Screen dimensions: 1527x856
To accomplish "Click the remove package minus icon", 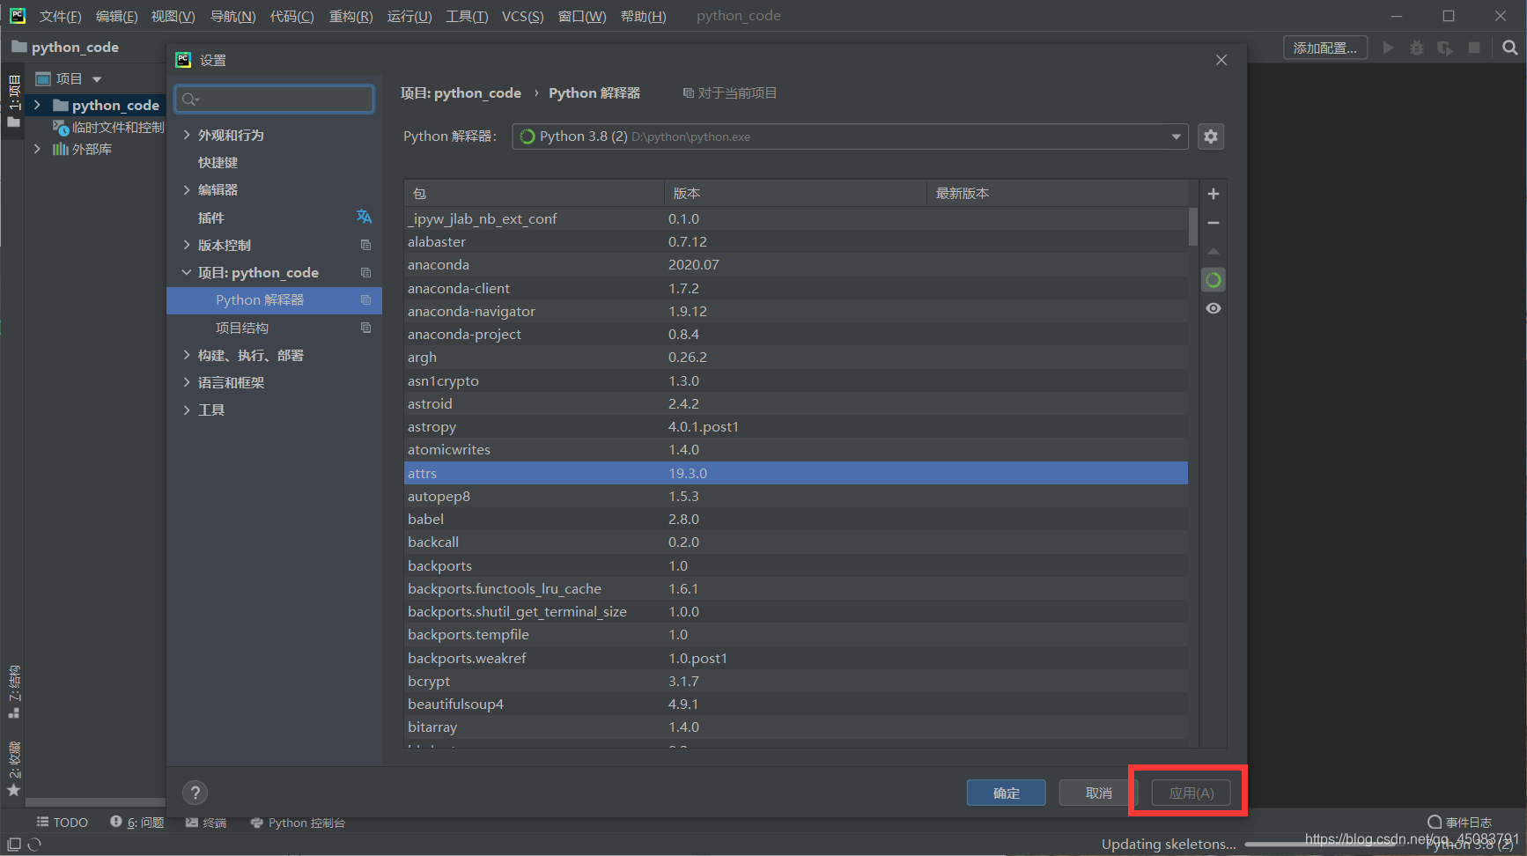I will [x=1213, y=223].
